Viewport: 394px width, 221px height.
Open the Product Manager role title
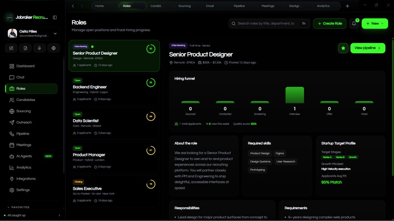tap(89, 155)
